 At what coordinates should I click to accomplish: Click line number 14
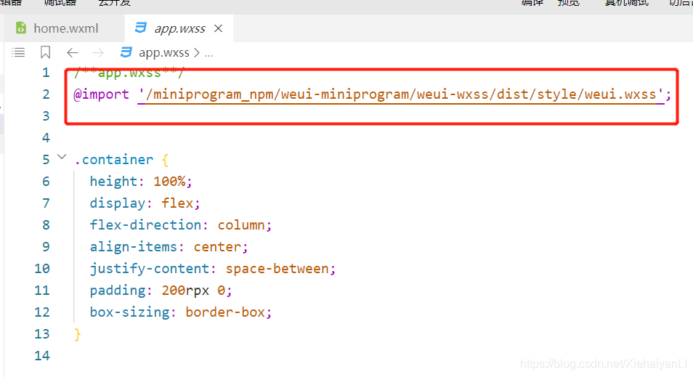[42, 356]
